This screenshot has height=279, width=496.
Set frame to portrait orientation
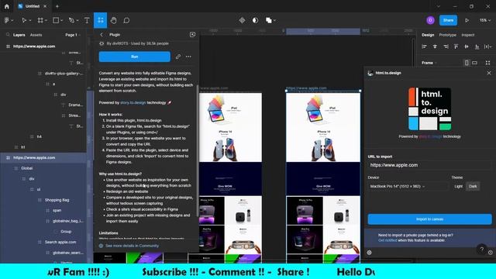467,63
